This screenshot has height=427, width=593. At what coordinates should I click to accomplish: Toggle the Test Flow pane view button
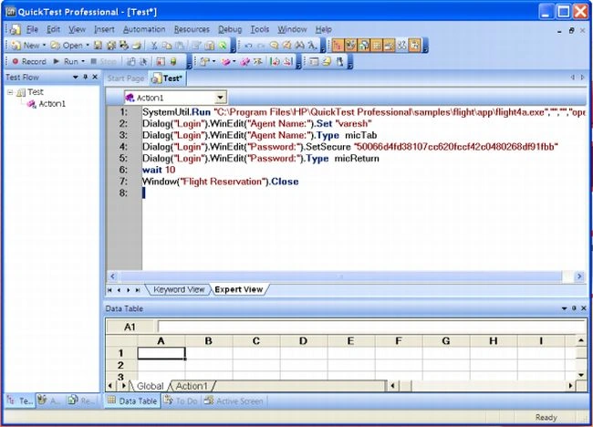(337, 46)
